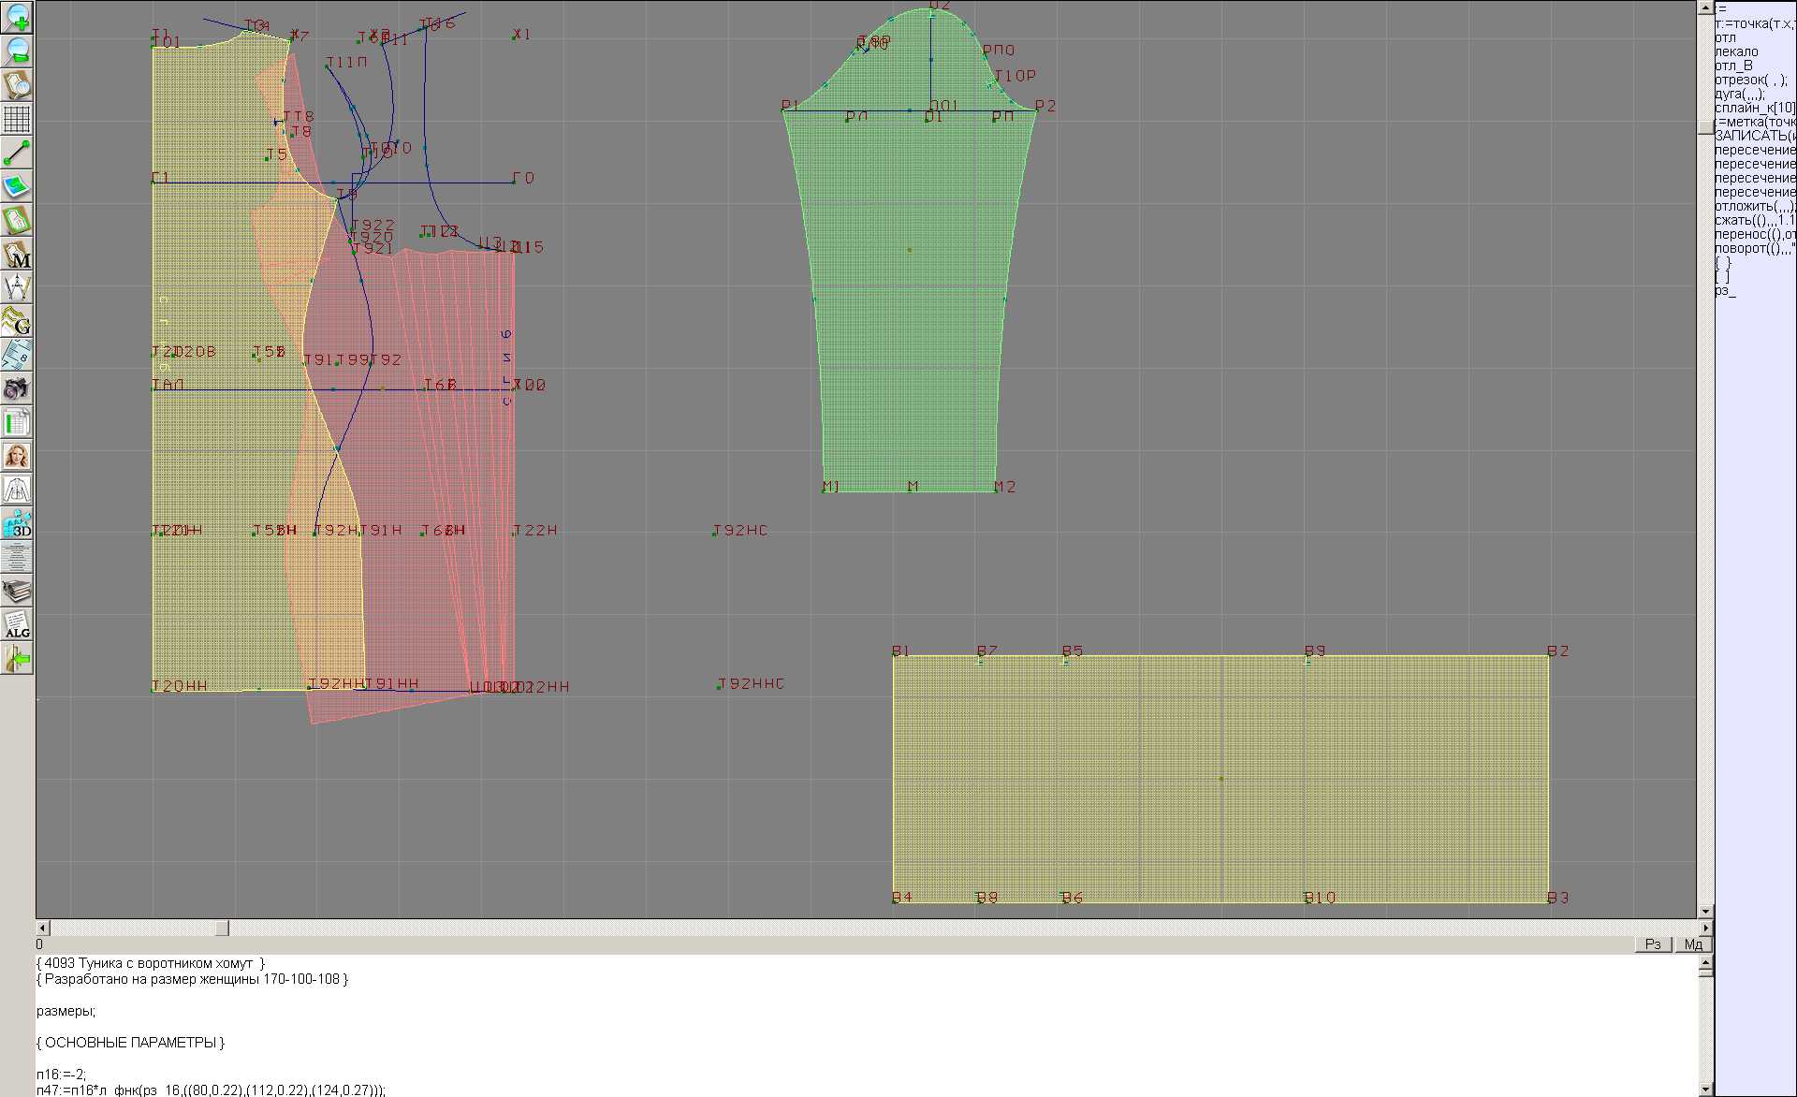Switch to the Рз tab
Viewport: 1797px width, 1097px height.
(1653, 944)
